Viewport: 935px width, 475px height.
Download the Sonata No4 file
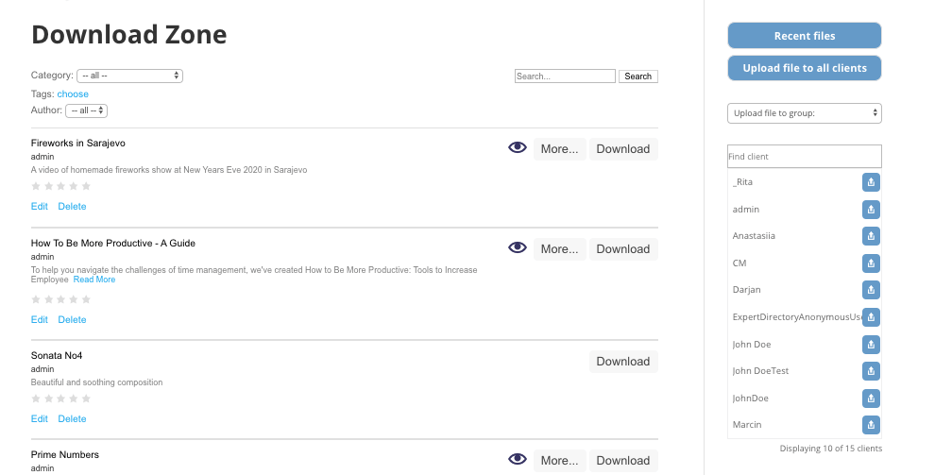tap(623, 362)
